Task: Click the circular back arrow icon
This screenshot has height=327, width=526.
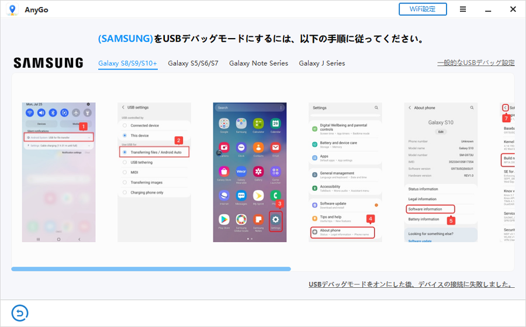Action: click(20, 313)
